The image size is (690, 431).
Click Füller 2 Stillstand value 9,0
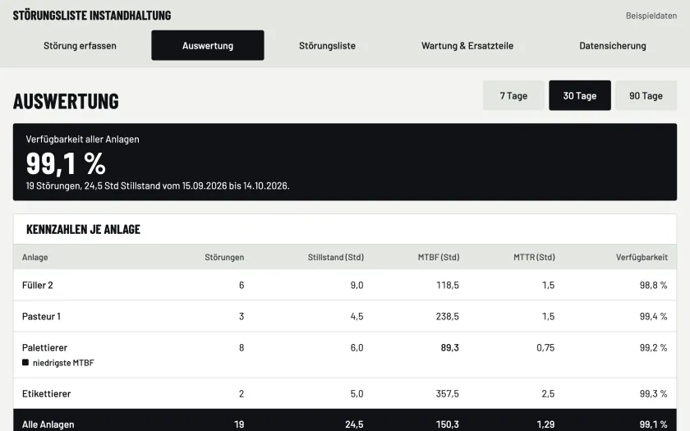coord(356,285)
